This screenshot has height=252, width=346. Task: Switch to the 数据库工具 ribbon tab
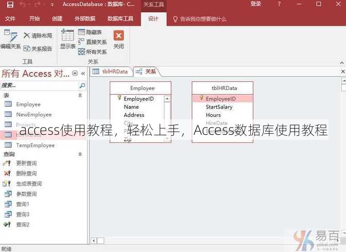point(120,19)
